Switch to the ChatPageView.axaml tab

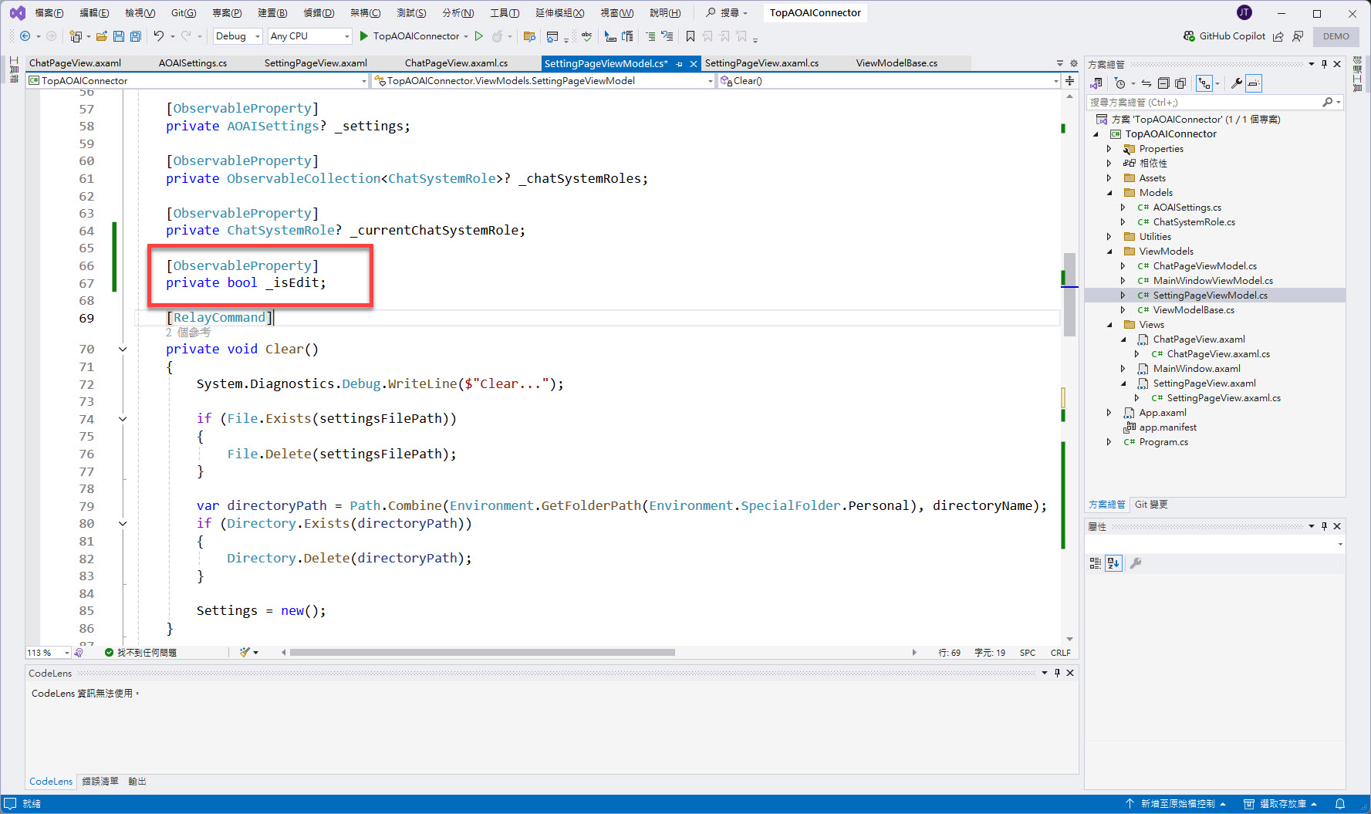(x=75, y=63)
